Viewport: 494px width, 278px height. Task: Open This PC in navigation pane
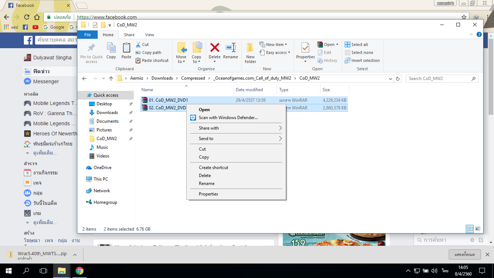(101, 179)
